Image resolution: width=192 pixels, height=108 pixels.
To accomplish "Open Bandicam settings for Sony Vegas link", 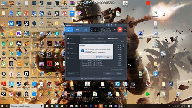I will (96, 79).
